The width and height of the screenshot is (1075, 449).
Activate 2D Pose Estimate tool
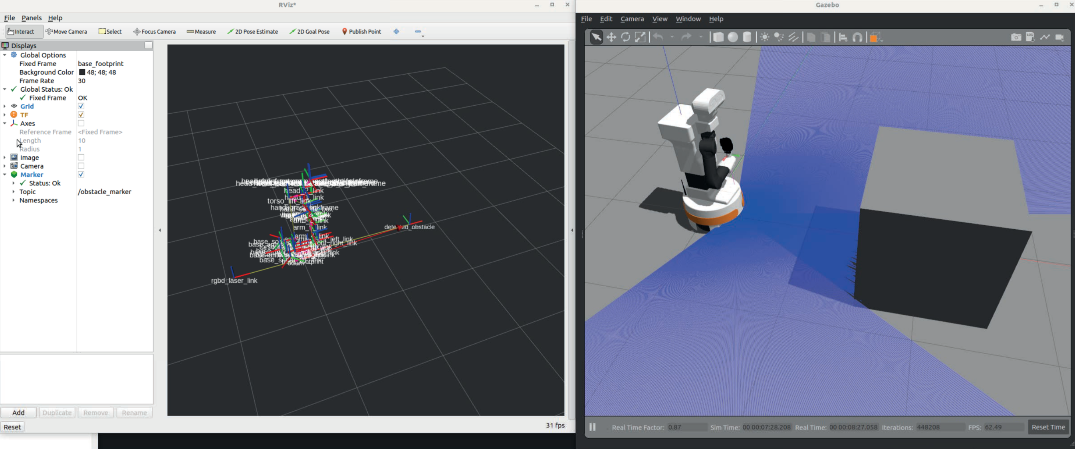tap(252, 31)
